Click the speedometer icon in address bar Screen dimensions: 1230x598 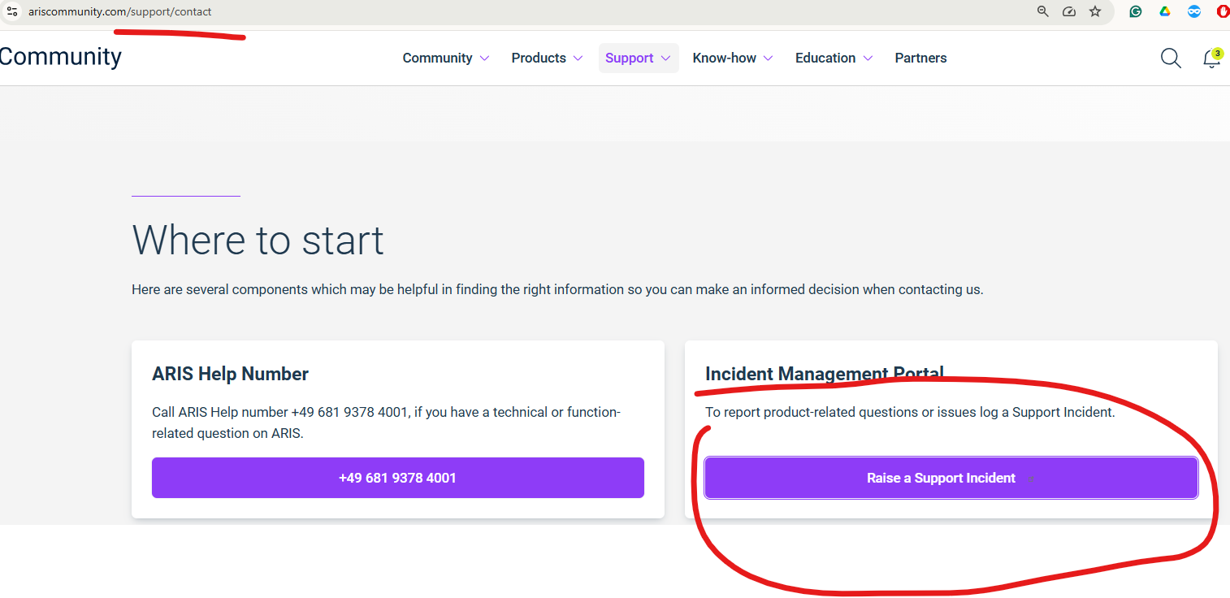[1069, 11]
